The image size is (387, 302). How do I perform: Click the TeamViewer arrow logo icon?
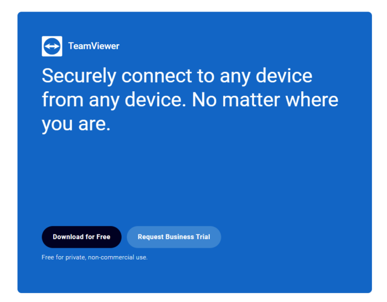click(x=52, y=46)
